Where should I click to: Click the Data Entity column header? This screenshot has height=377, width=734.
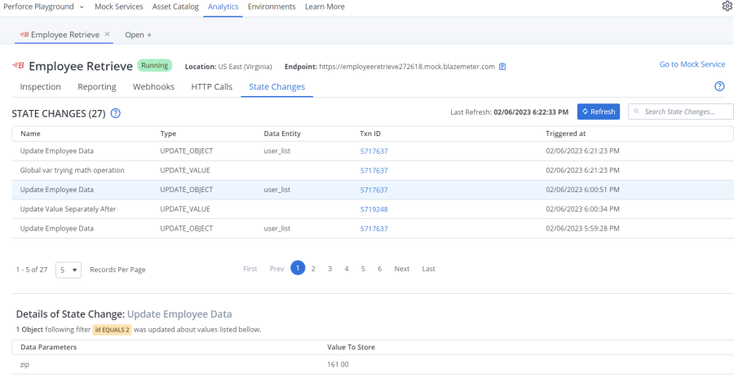[x=282, y=134]
